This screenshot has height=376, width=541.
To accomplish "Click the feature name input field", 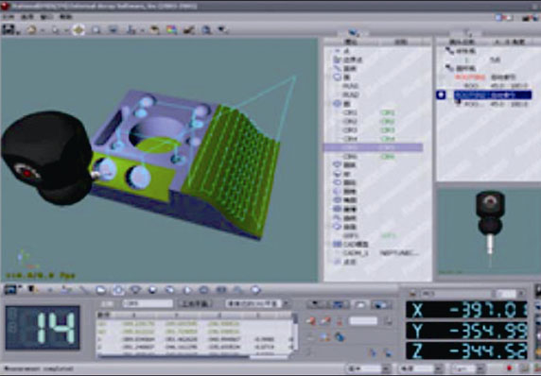I will click(148, 303).
